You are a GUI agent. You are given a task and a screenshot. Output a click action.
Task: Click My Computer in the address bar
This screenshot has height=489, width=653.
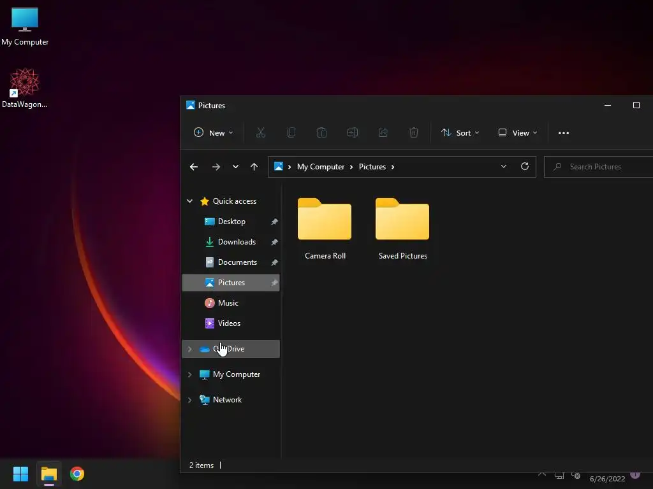(321, 167)
